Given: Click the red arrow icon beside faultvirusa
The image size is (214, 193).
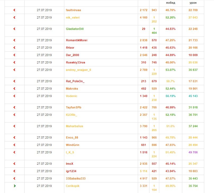Looking at the screenshot, I should (x=14, y=10).
